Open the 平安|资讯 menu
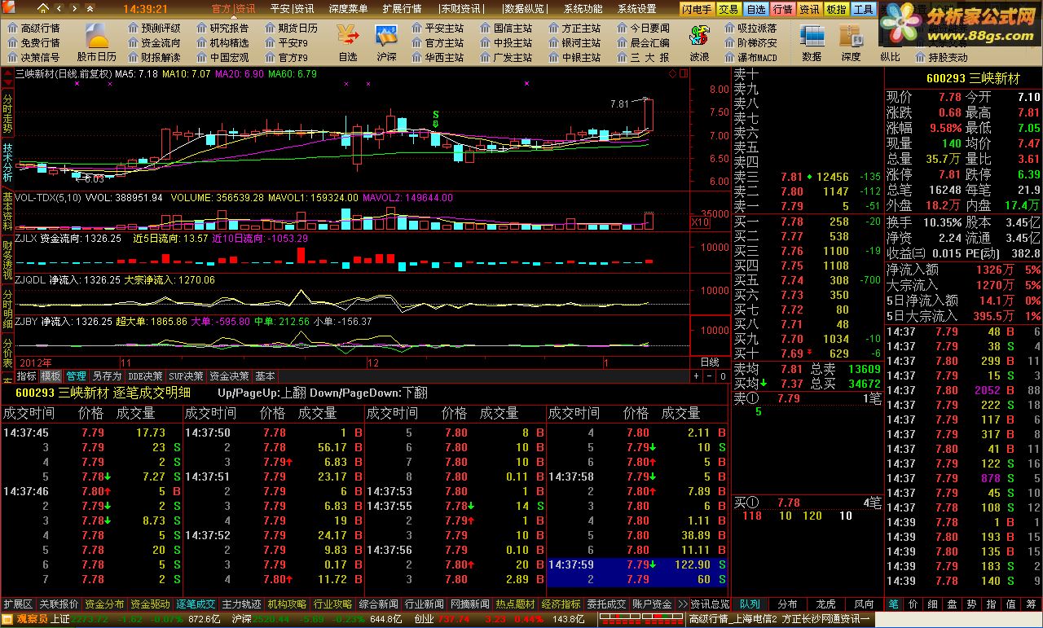Screen dimensions: 1043x628 pos(292,9)
